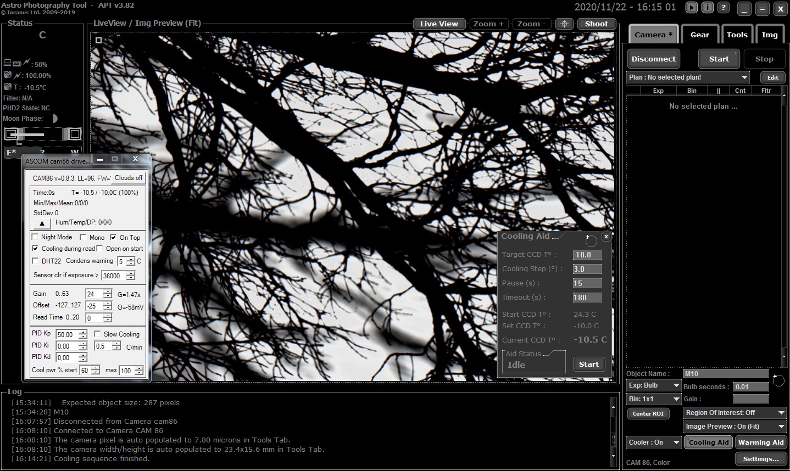The height and width of the screenshot is (471, 790).
Task: Enable the Slow Cooling checkbox
Action: point(97,334)
